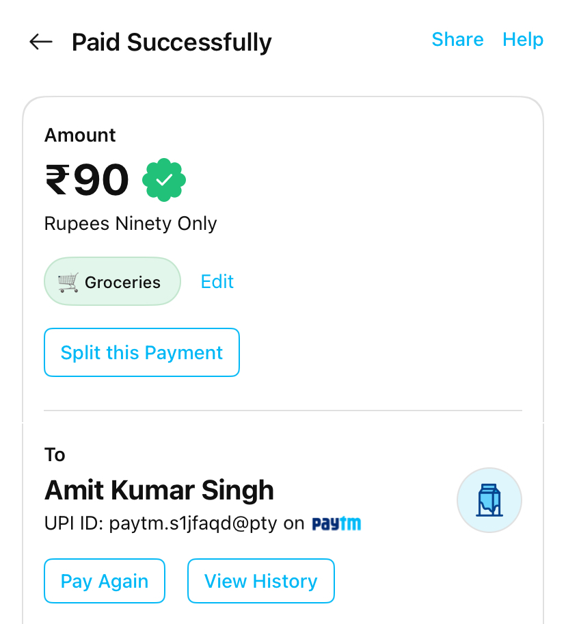Share this payment receipt
Screen dimensions: 566x624
click(457, 40)
